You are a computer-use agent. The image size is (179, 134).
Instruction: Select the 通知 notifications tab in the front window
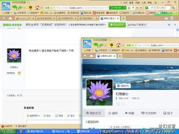pyautogui.click(x=113, y=113)
